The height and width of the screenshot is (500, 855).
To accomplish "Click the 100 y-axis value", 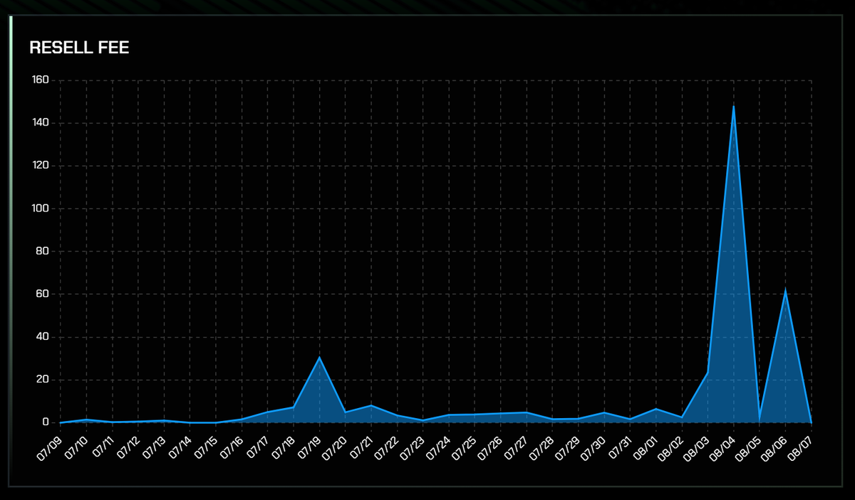I will 40,209.
